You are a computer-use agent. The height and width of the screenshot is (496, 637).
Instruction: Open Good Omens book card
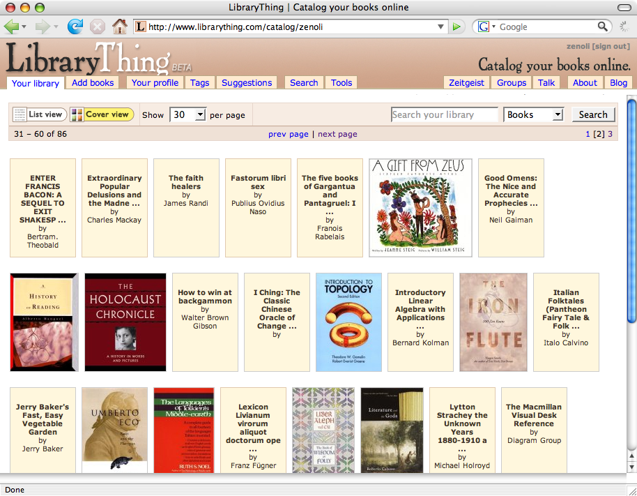511,208
